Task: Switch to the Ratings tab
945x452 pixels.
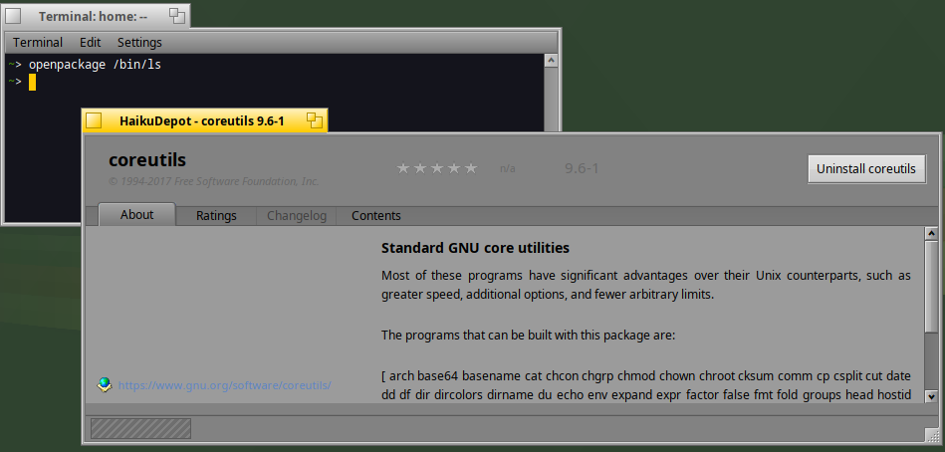Action: pyautogui.click(x=216, y=216)
